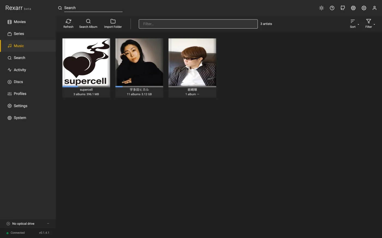The width and height of the screenshot is (382, 238).
Task: Open the help question mark icon
Action: (x=332, y=8)
